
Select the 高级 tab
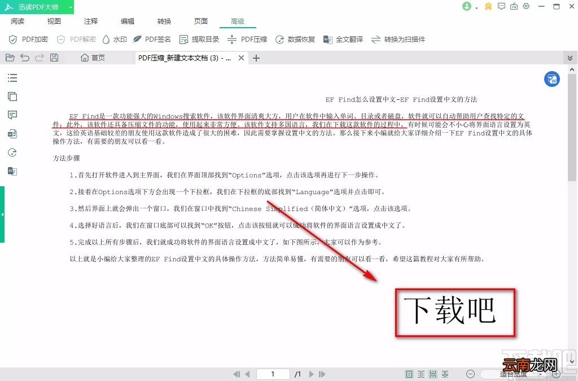click(238, 21)
